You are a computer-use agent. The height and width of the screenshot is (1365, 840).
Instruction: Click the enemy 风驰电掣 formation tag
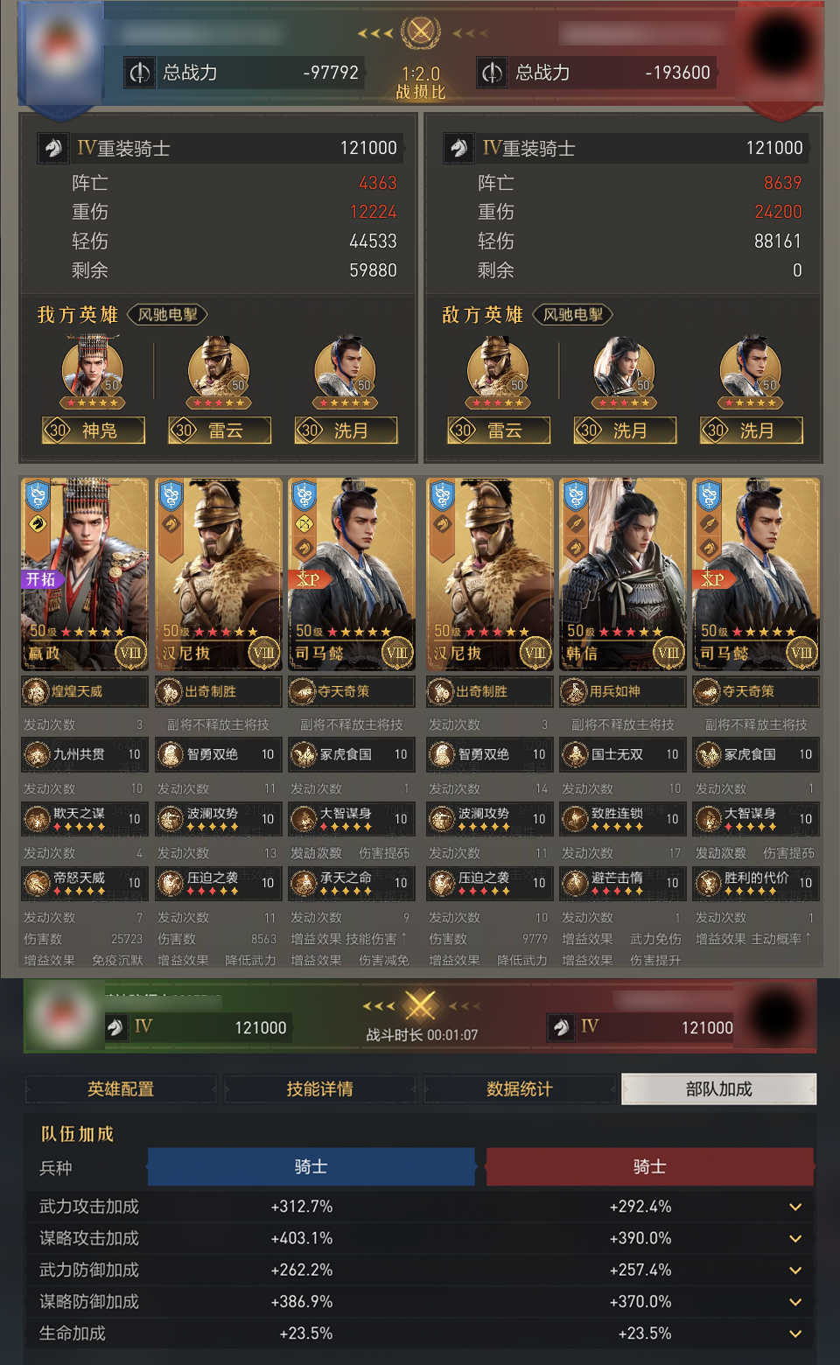coord(573,315)
